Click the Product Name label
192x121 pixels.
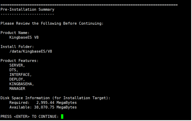tap(15, 33)
